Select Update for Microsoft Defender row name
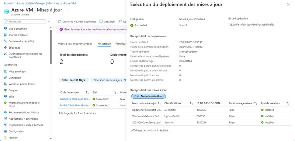Image resolution: width=295 pixels, height=141 pixels. (147, 110)
